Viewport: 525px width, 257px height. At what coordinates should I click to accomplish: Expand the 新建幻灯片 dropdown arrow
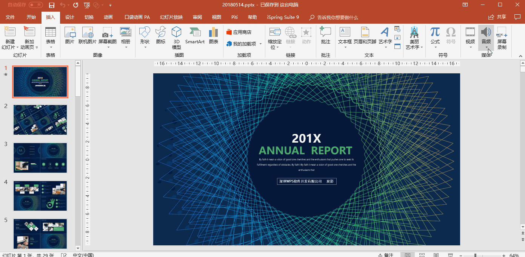coord(17,47)
